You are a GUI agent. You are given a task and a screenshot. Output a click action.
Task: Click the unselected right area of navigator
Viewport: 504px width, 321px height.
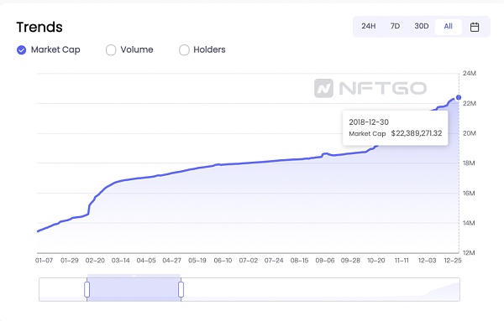pyautogui.click(x=322, y=290)
